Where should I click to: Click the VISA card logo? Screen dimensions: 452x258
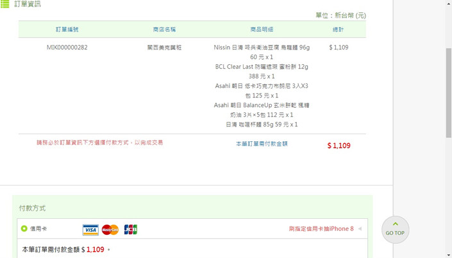[90, 229]
